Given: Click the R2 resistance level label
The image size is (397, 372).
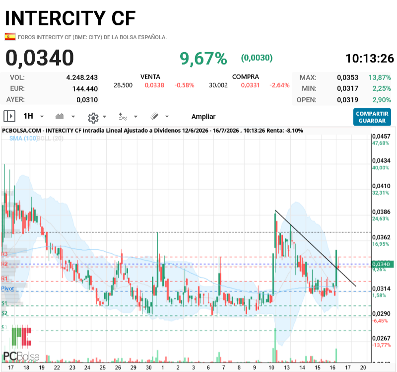Looking at the screenshot, I should [4, 264].
